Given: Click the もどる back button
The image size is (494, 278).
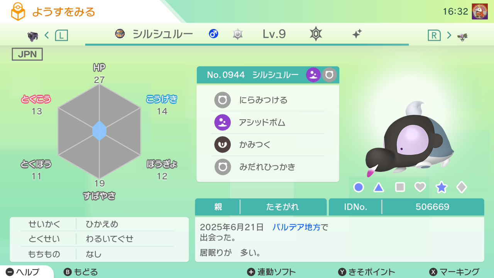Looking at the screenshot, I should point(81,272).
